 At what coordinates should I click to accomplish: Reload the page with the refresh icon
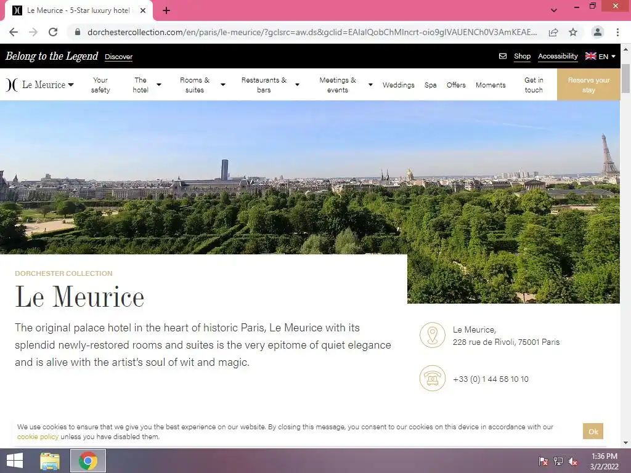(x=53, y=32)
